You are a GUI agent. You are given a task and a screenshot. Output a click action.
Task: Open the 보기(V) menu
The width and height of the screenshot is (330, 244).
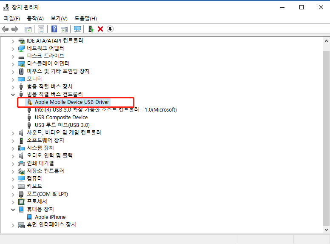click(x=59, y=19)
